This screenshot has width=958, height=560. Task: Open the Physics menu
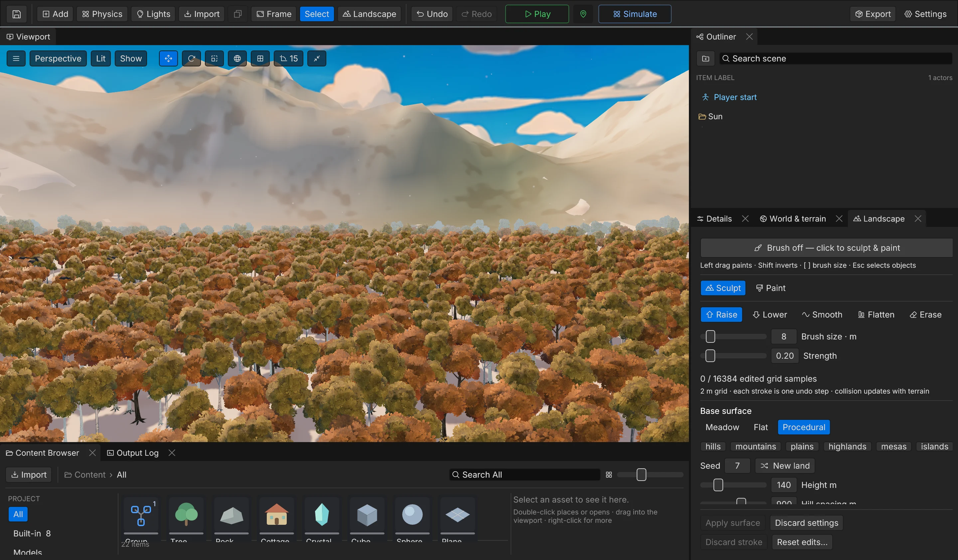click(x=102, y=14)
